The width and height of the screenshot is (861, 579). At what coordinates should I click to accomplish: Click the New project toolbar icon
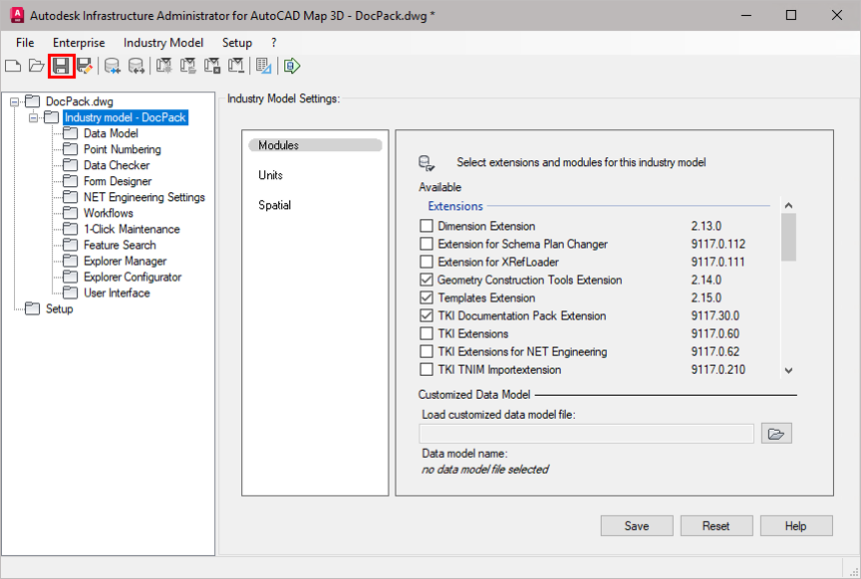[13, 67]
